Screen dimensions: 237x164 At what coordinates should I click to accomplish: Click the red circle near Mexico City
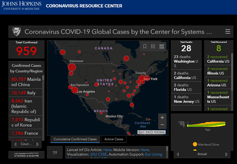tap(101, 113)
